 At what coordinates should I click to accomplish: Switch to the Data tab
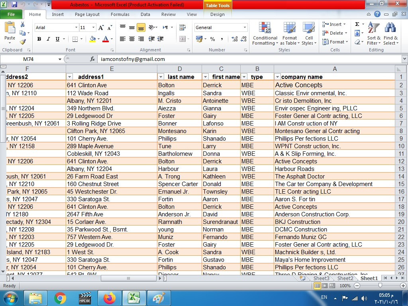coord(145,14)
